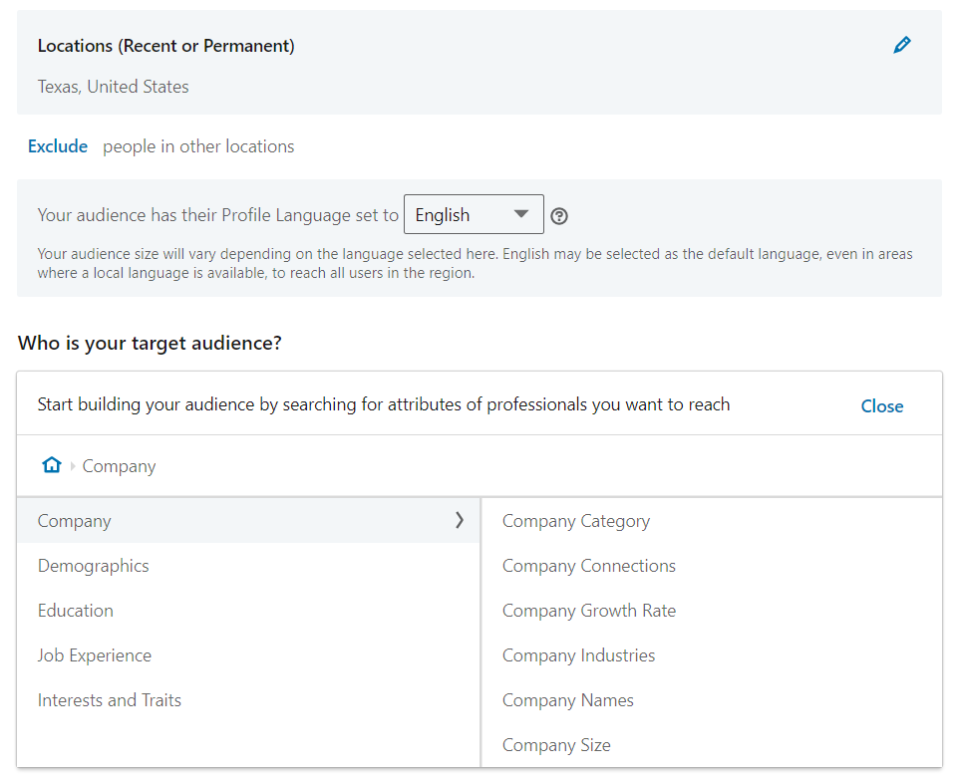Choose the Job Experience category
The height and width of the screenshot is (778, 959).
[95, 655]
